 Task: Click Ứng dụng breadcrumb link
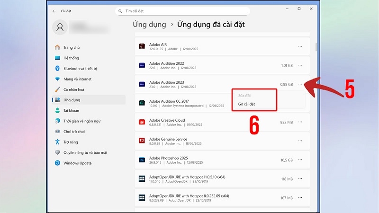point(149,25)
